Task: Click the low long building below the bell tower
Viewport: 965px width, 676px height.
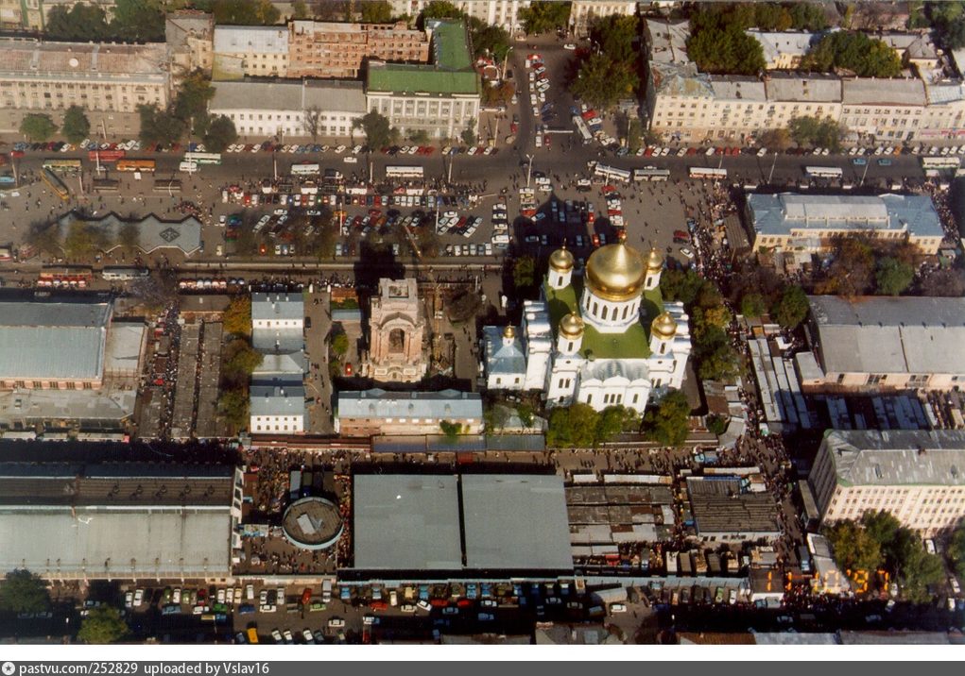Action: pos(408,411)
